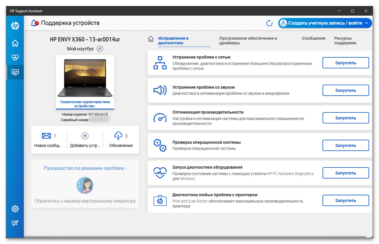Click the notification bell with red badge
The height and width of the screenshot is (244, 379).
(35, 23)
